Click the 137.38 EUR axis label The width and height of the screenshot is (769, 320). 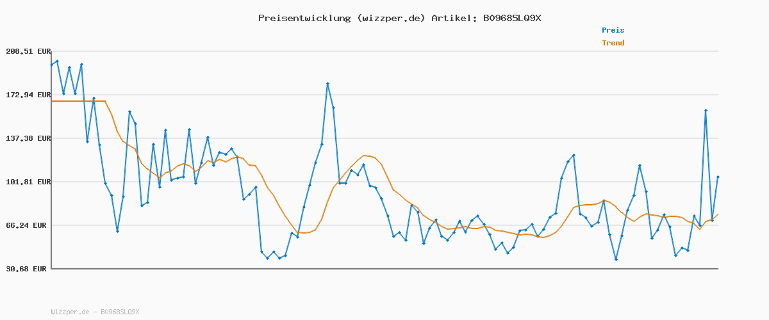coord(28,138)
